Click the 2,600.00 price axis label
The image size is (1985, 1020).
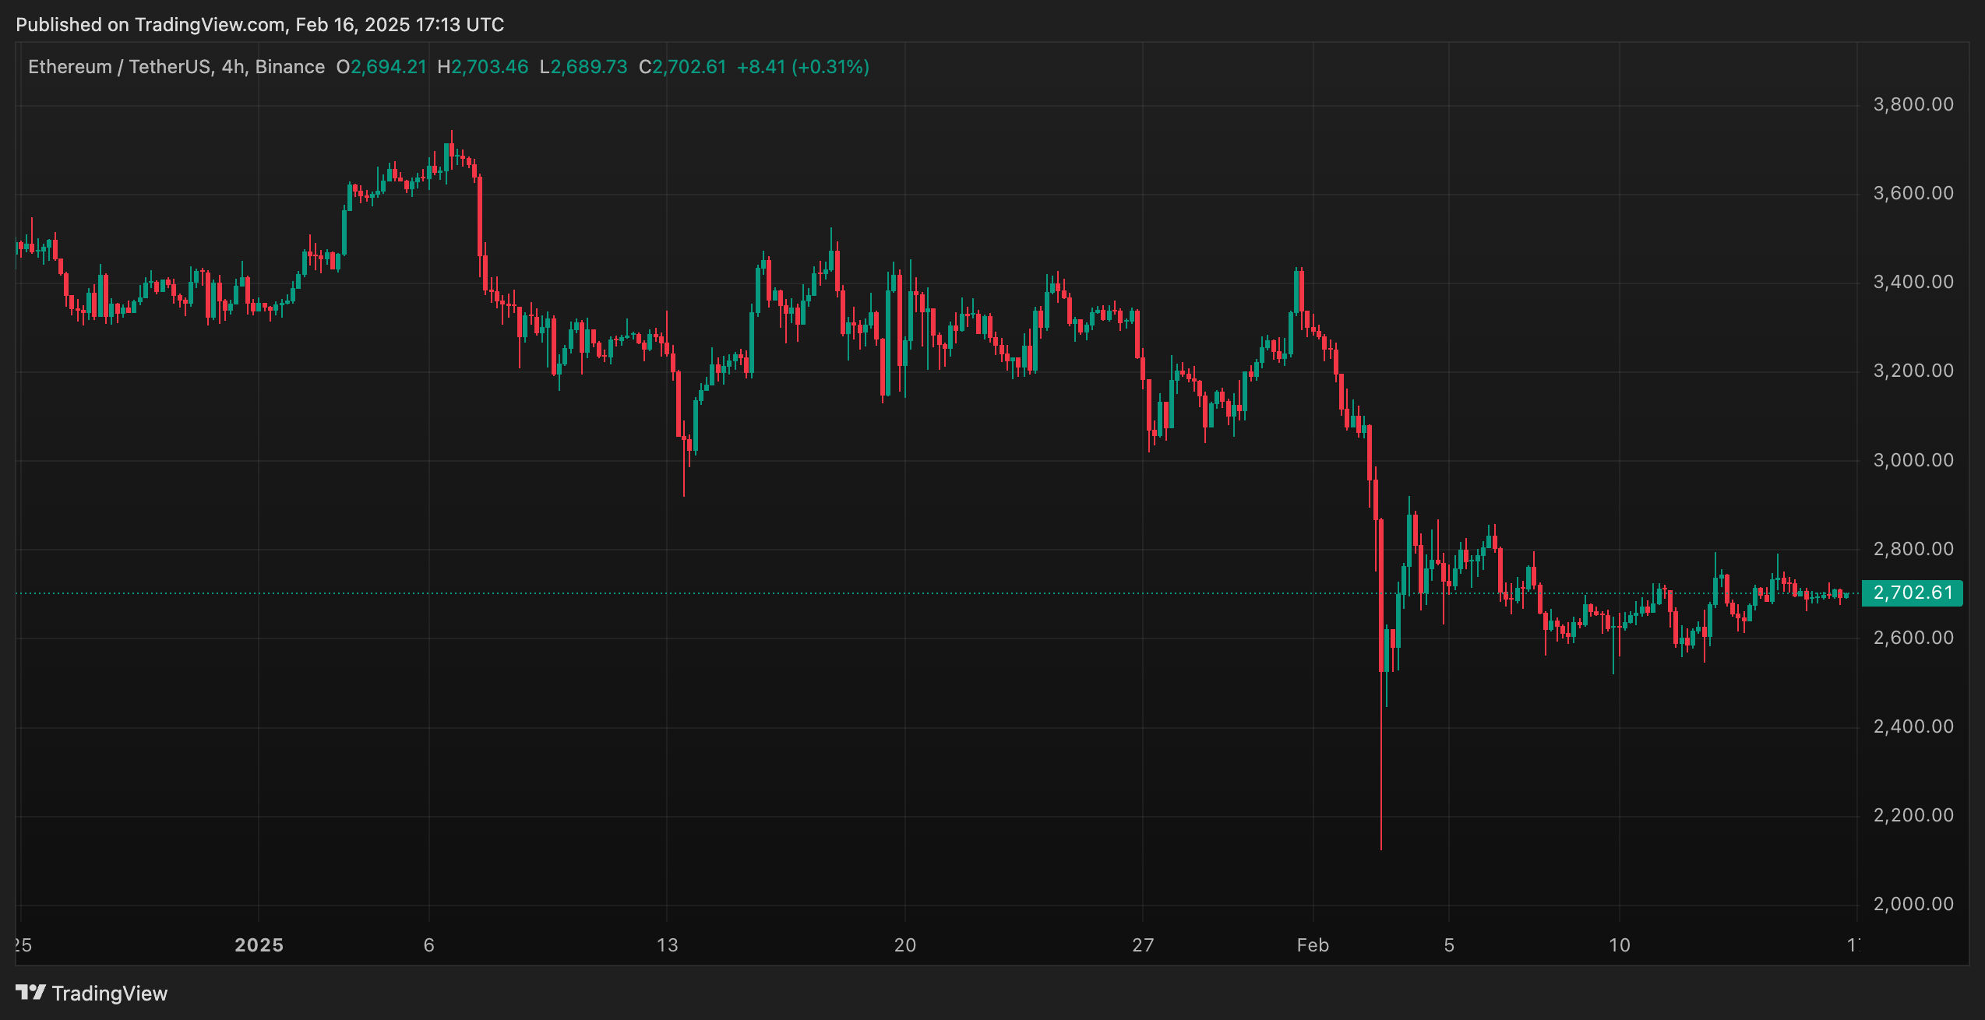click(1913, 638)
